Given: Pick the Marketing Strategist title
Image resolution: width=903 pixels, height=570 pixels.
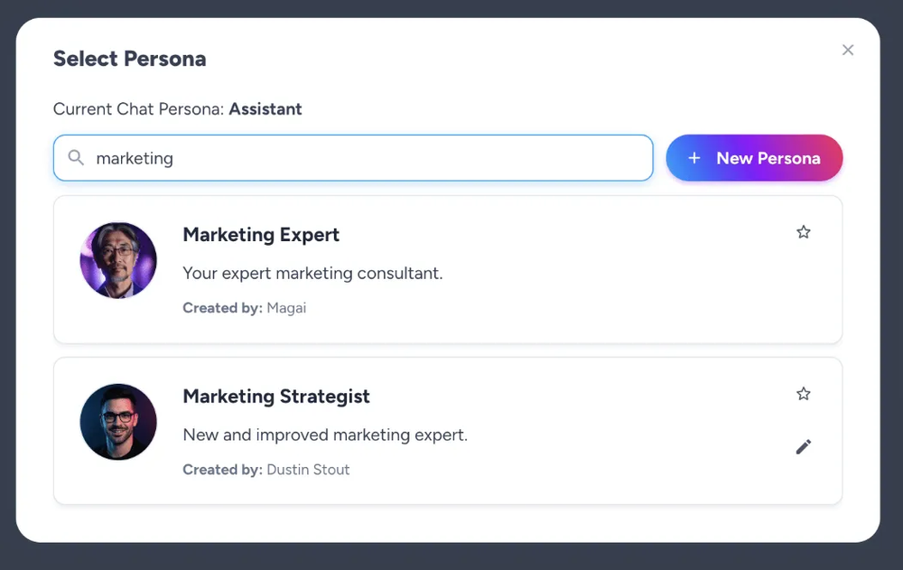Looking at the screenshot, I should pyautogui.click(x=276, y=397).
